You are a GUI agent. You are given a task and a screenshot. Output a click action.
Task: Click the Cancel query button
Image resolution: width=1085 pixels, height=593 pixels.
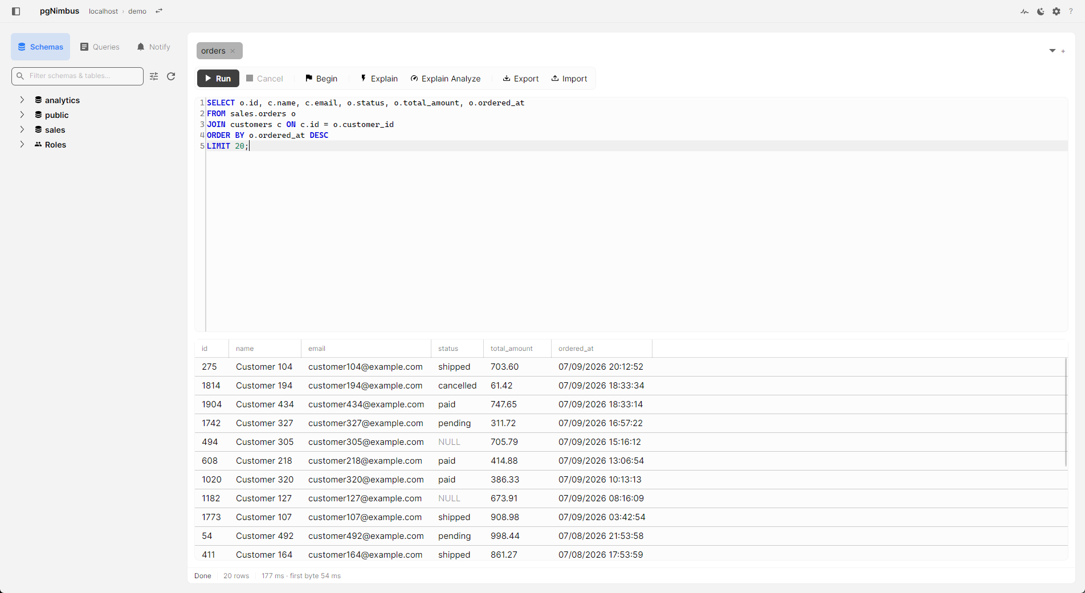click(x=264, y=79)
